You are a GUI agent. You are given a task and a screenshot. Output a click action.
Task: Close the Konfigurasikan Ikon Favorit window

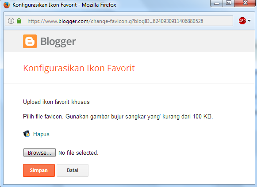245,3
